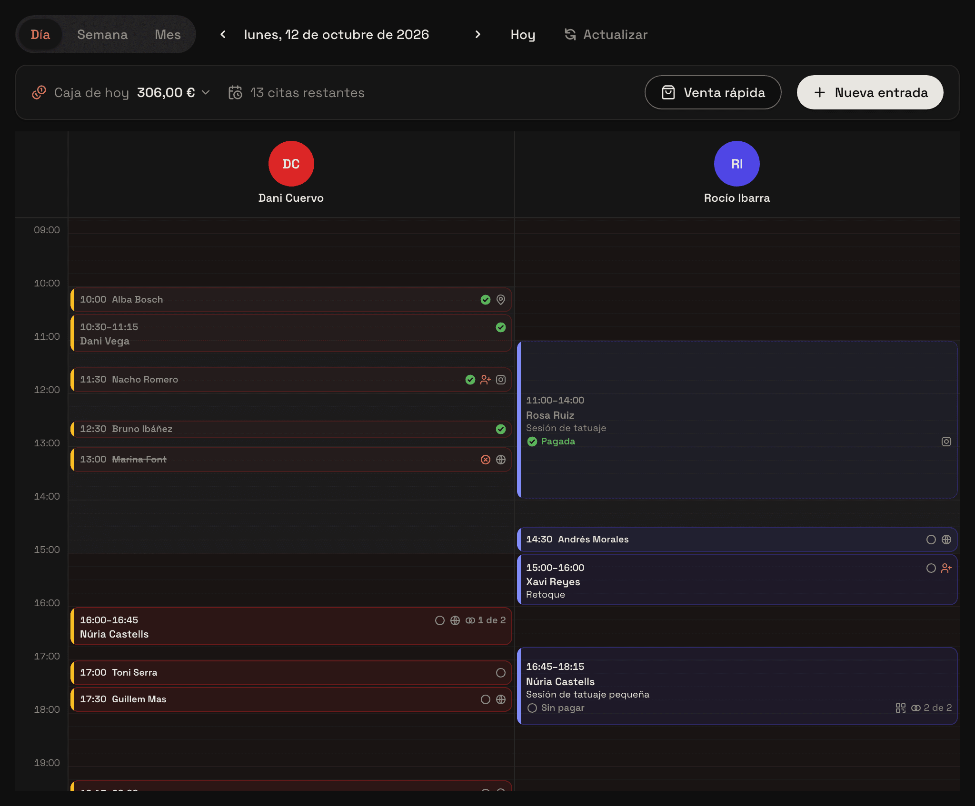The height and width of the screenshot is (806, 975).
Task: Toggle payment circle on Andrés Morales appointment
Action: [931, 540]
